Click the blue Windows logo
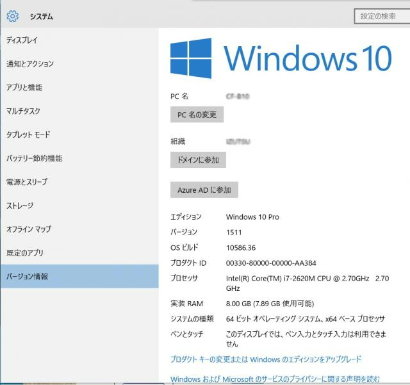Screen dimensions: 410x385 coord(191,58)
